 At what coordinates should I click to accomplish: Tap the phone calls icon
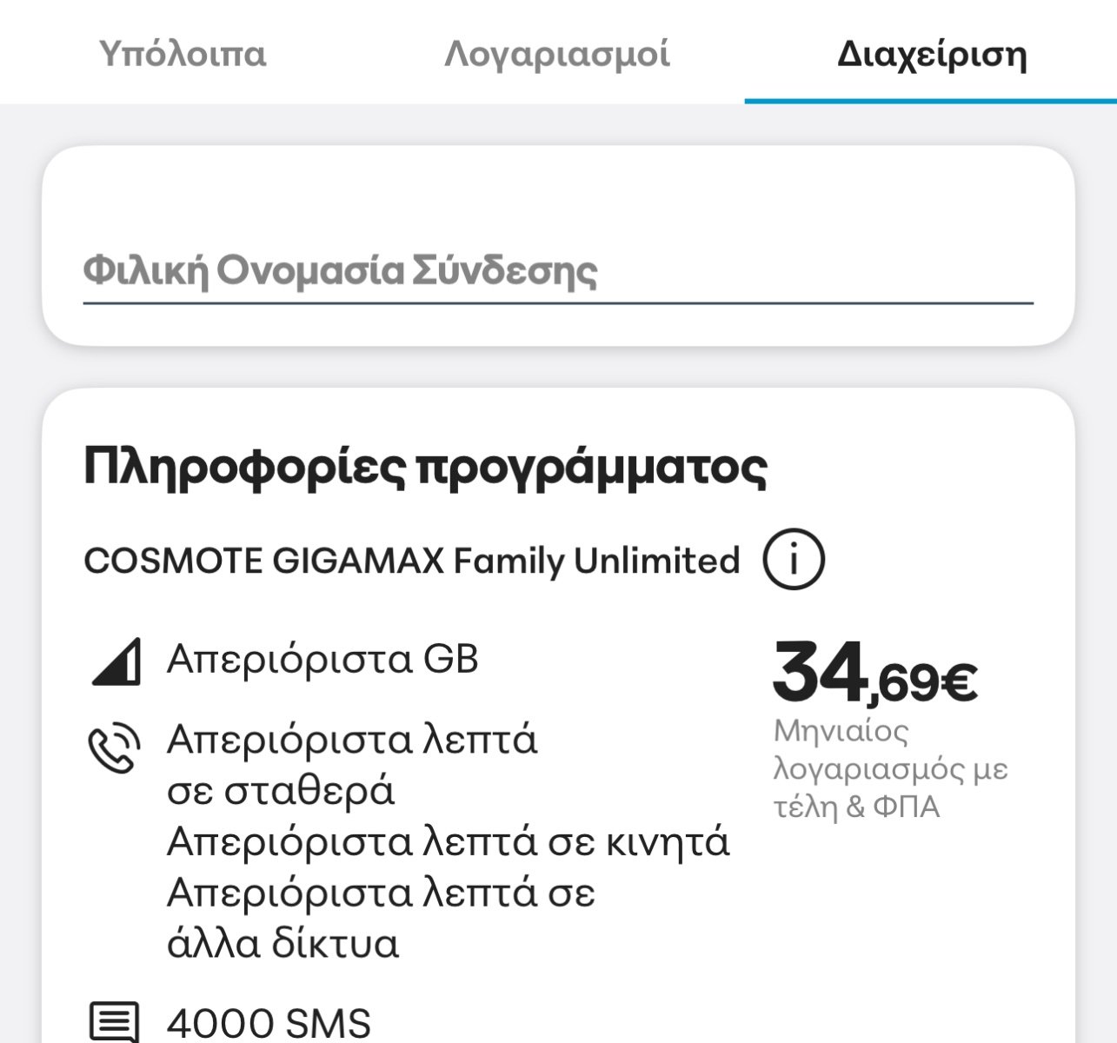coord(114,747)
